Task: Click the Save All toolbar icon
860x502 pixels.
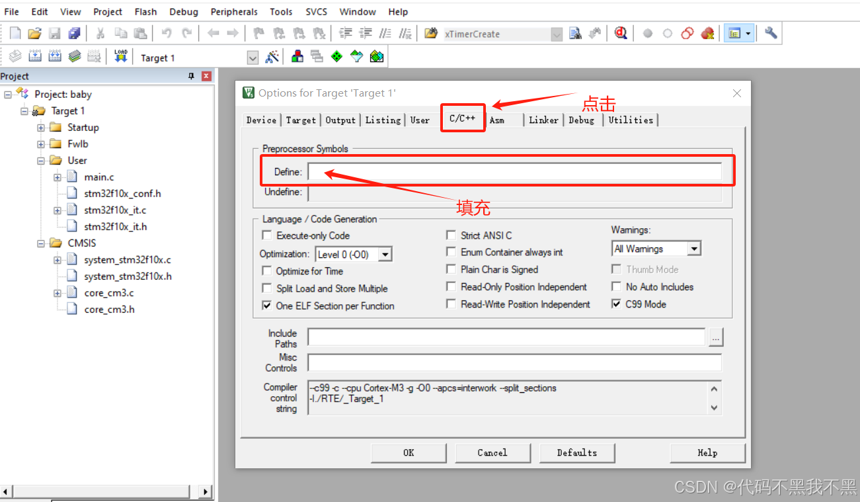Action: 74,33
